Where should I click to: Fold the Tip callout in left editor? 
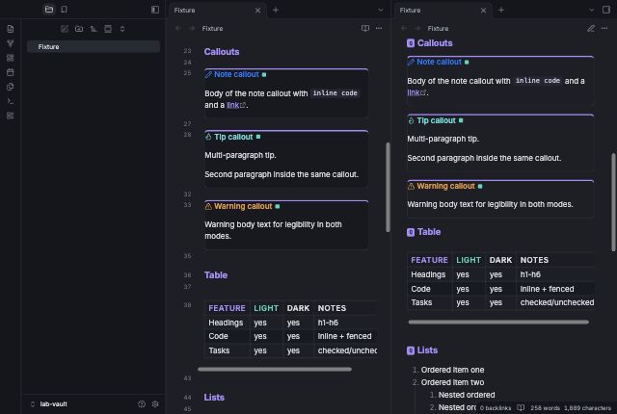coord(258,137)
